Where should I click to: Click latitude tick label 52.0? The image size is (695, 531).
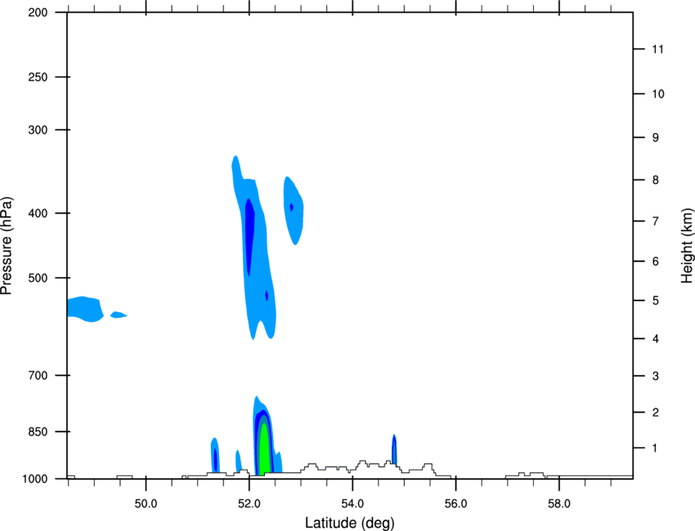(x=249, y=504)
